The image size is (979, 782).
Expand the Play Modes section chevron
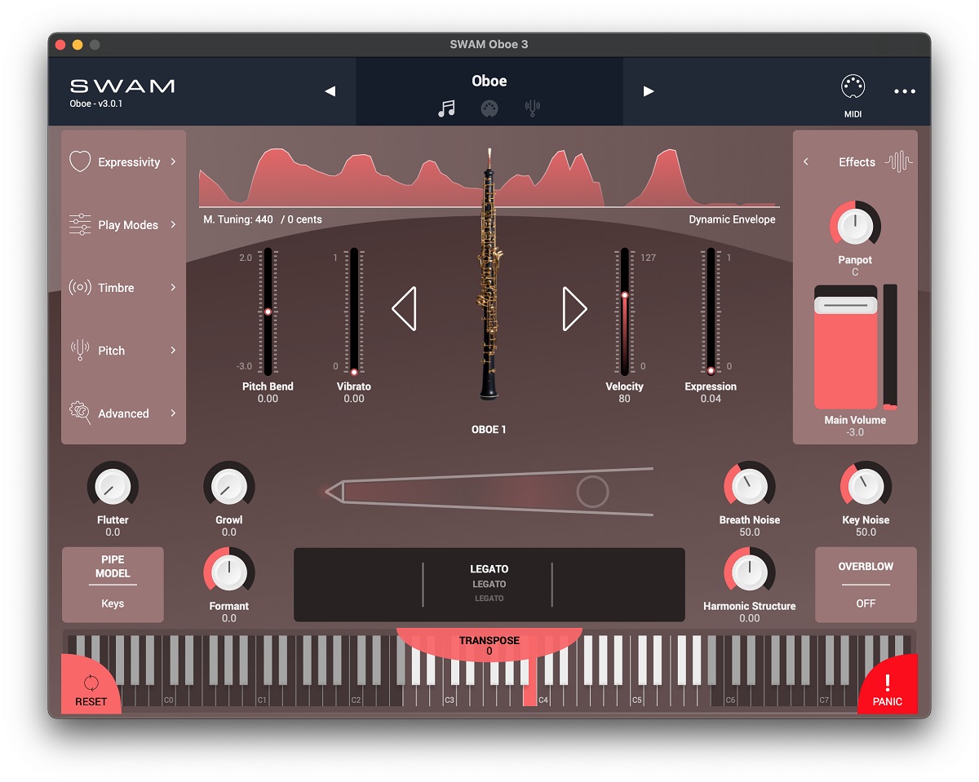point(173,224)
